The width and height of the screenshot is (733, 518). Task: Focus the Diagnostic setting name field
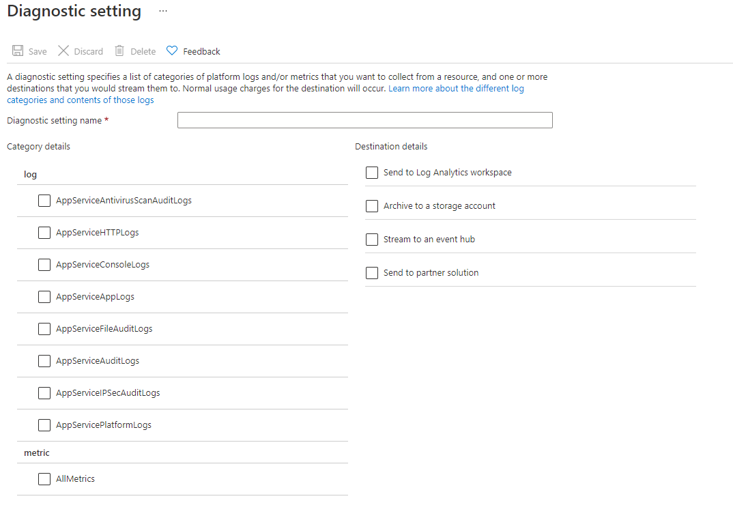point(364,120)
